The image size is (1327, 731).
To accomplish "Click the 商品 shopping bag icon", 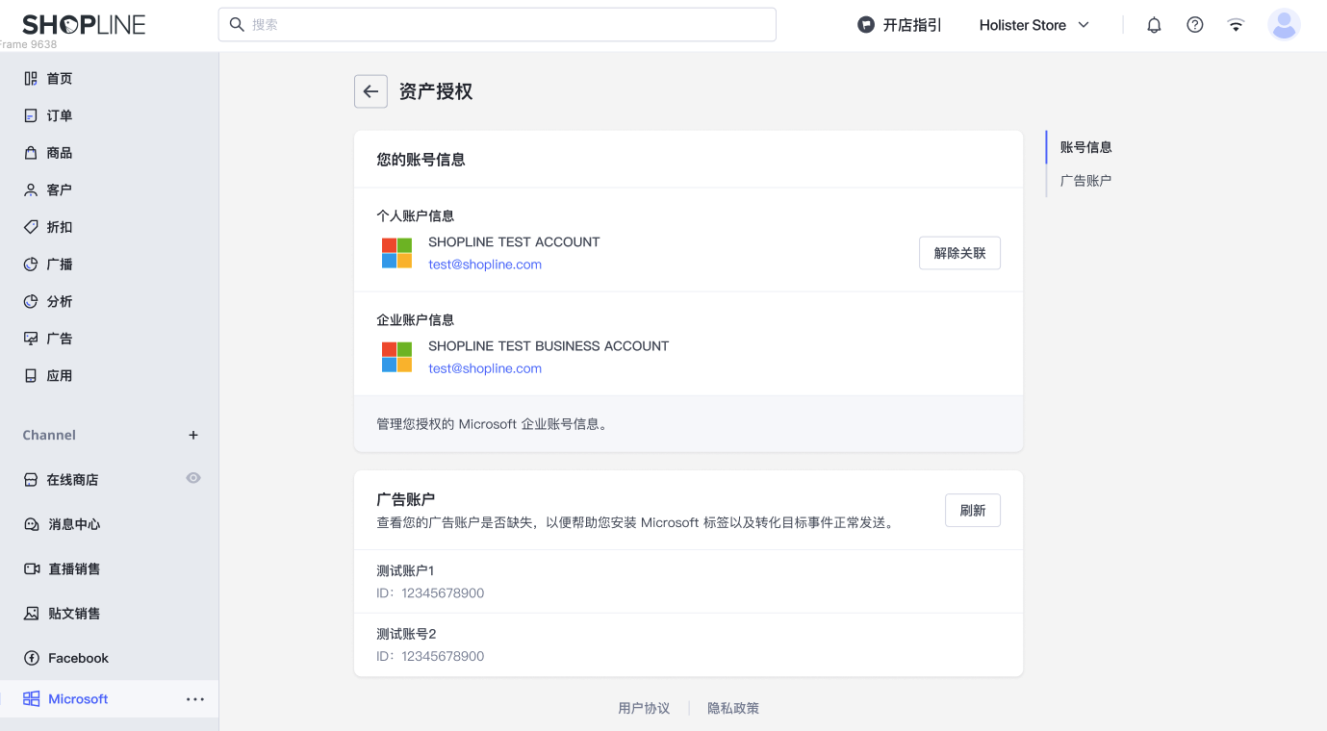I will (x=31, y=153).
